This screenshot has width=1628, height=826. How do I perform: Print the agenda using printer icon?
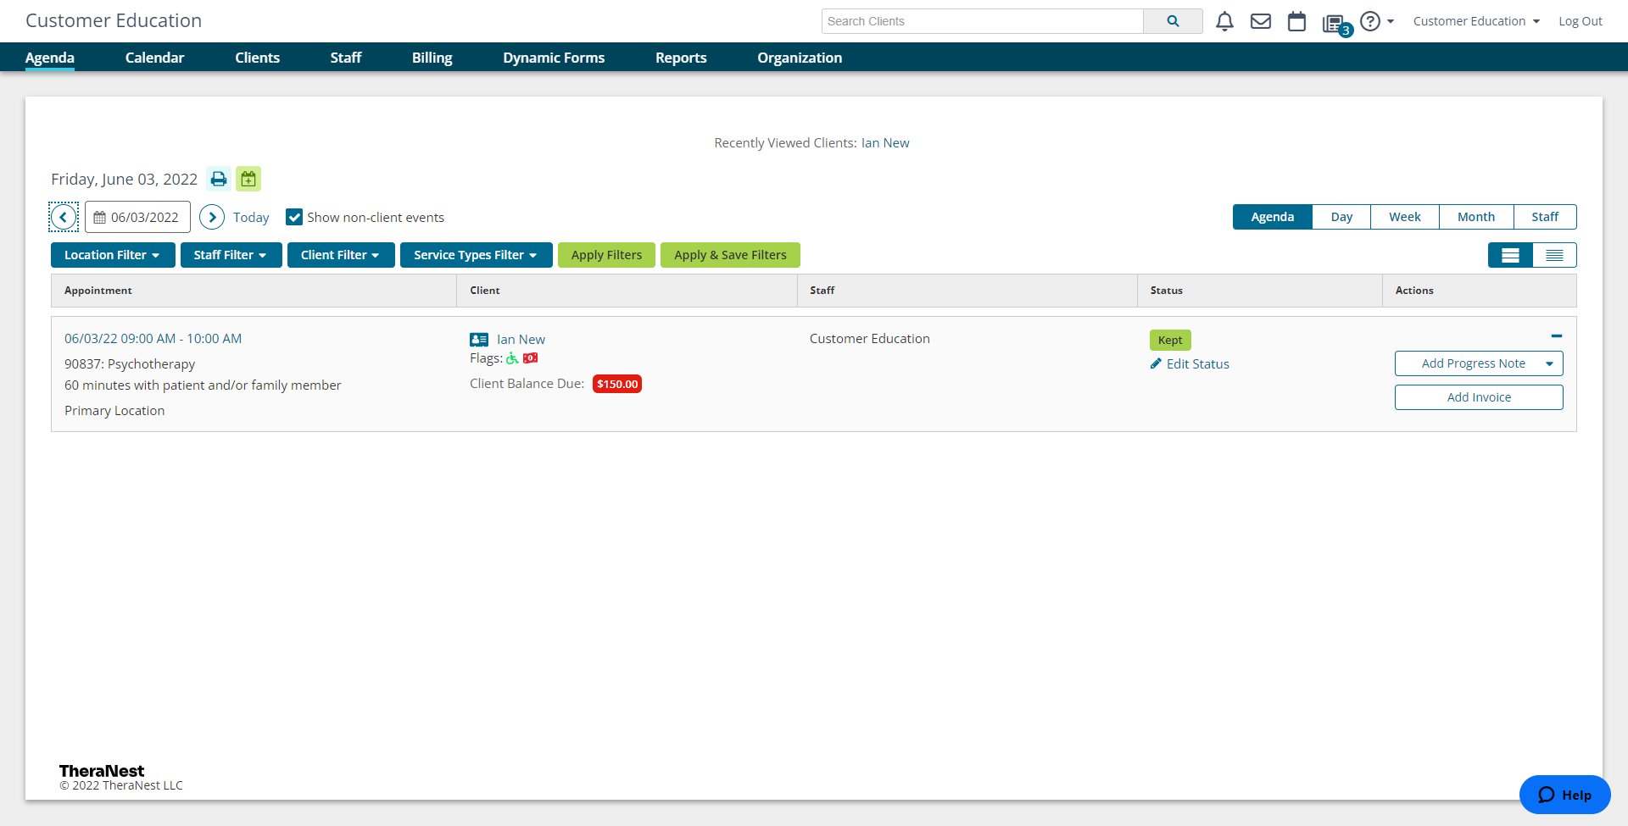click(219, 179)
